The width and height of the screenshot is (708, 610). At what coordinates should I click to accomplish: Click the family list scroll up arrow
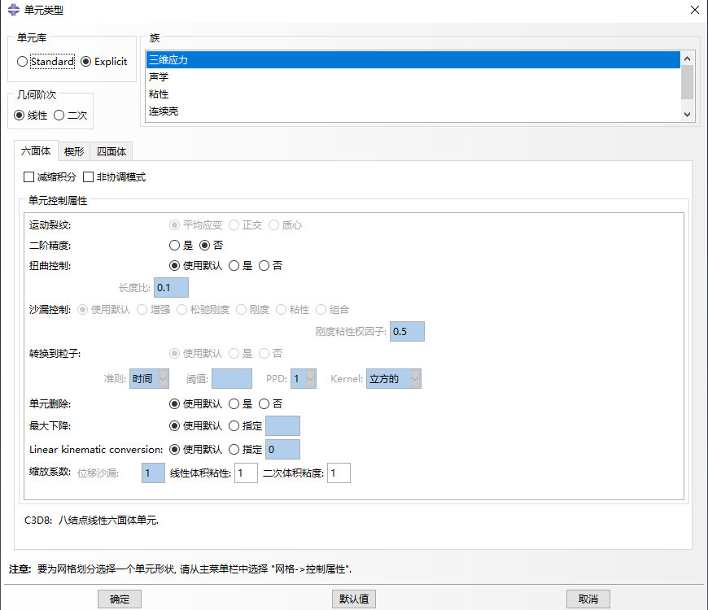click(687, 59)
